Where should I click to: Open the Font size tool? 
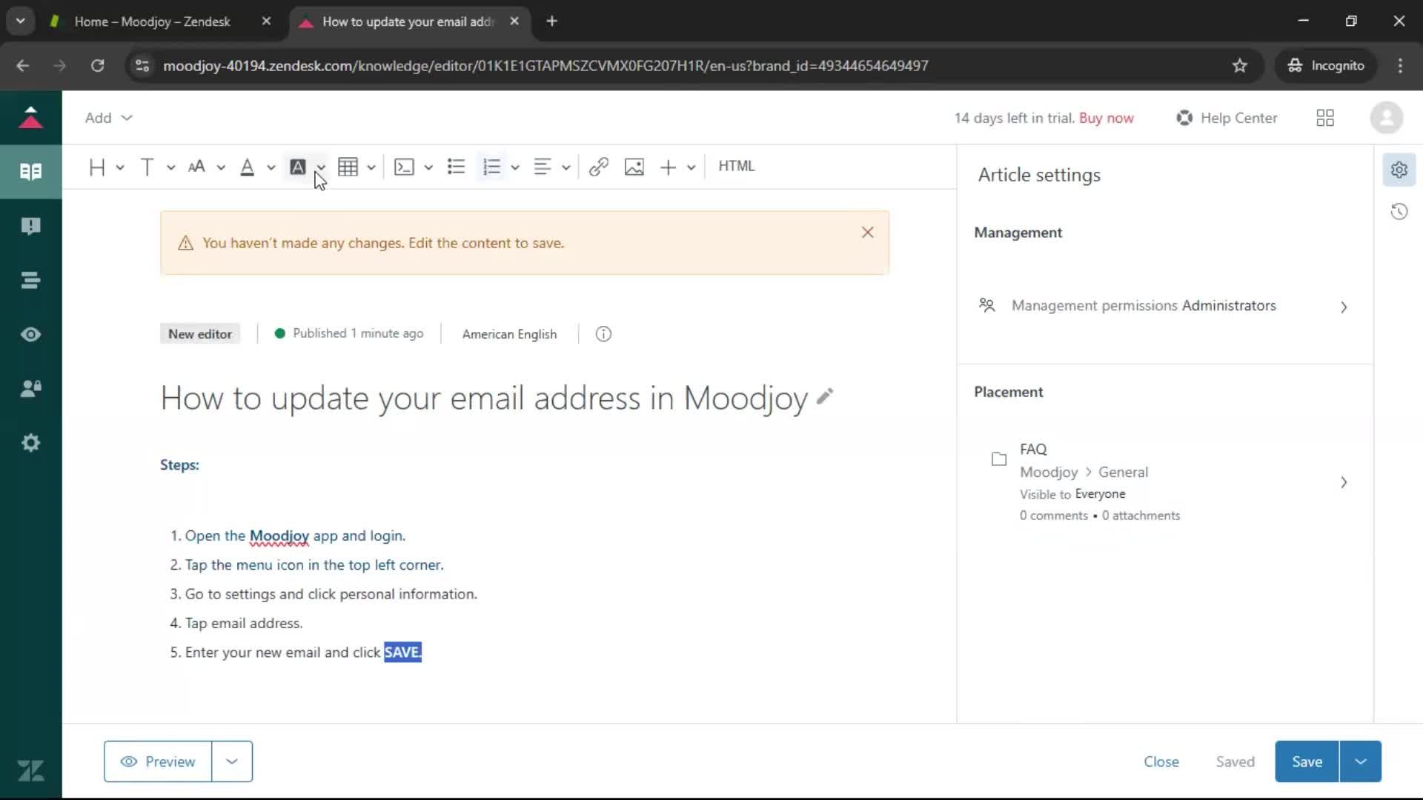[196, 167]
